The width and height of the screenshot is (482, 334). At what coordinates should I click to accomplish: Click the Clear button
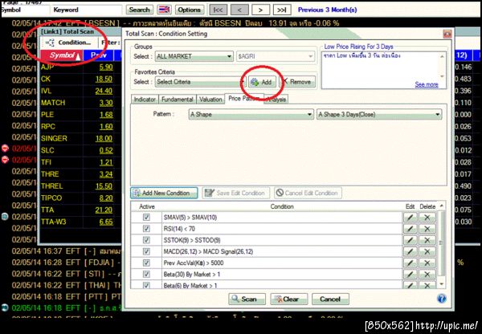[289, 299]
